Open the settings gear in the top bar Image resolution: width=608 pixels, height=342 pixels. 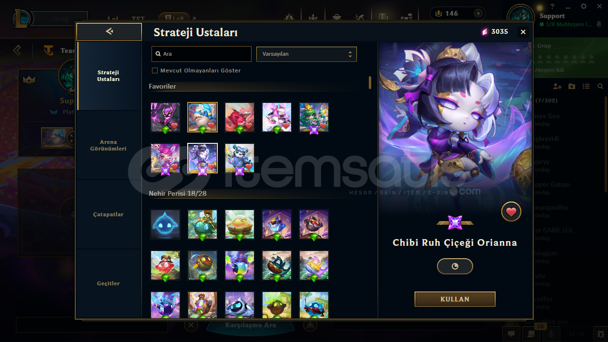[584, 6]
